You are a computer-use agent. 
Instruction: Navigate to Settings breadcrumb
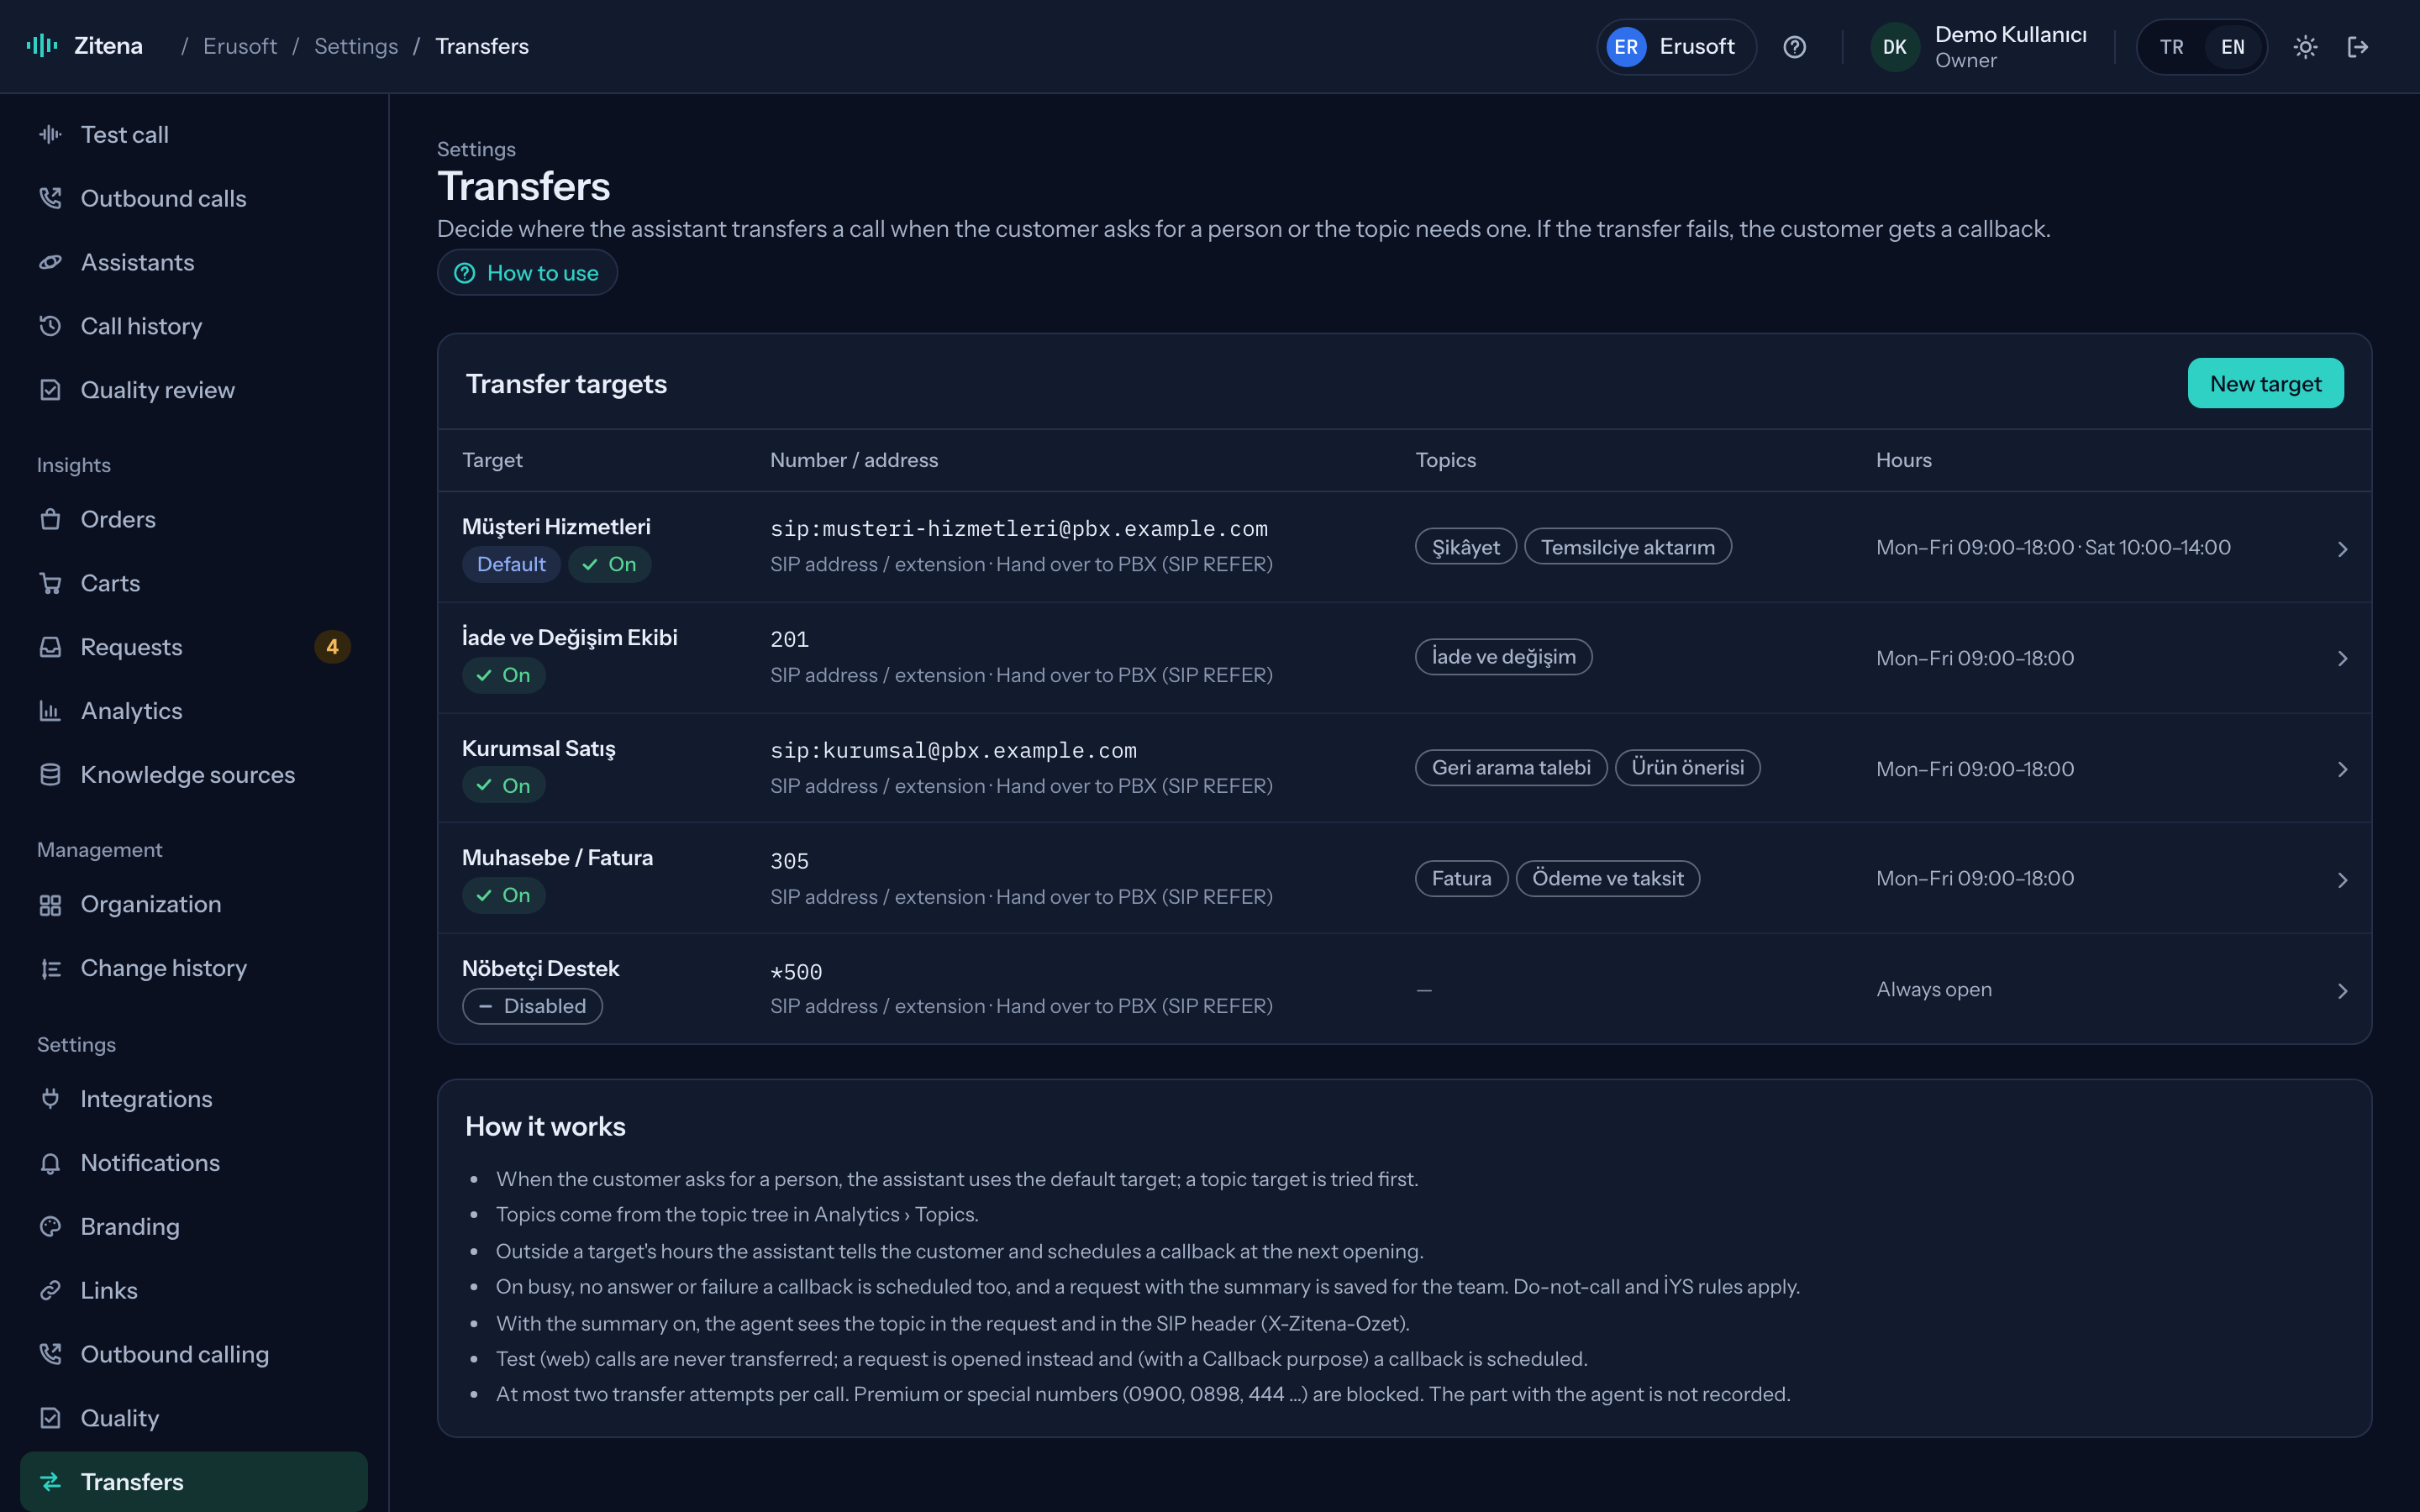pos(356,46)
